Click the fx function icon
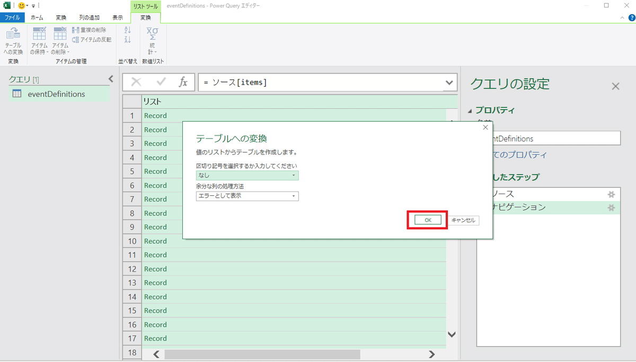Image resolution: width=636 pixels, height=362 pixels. point(183,82)
